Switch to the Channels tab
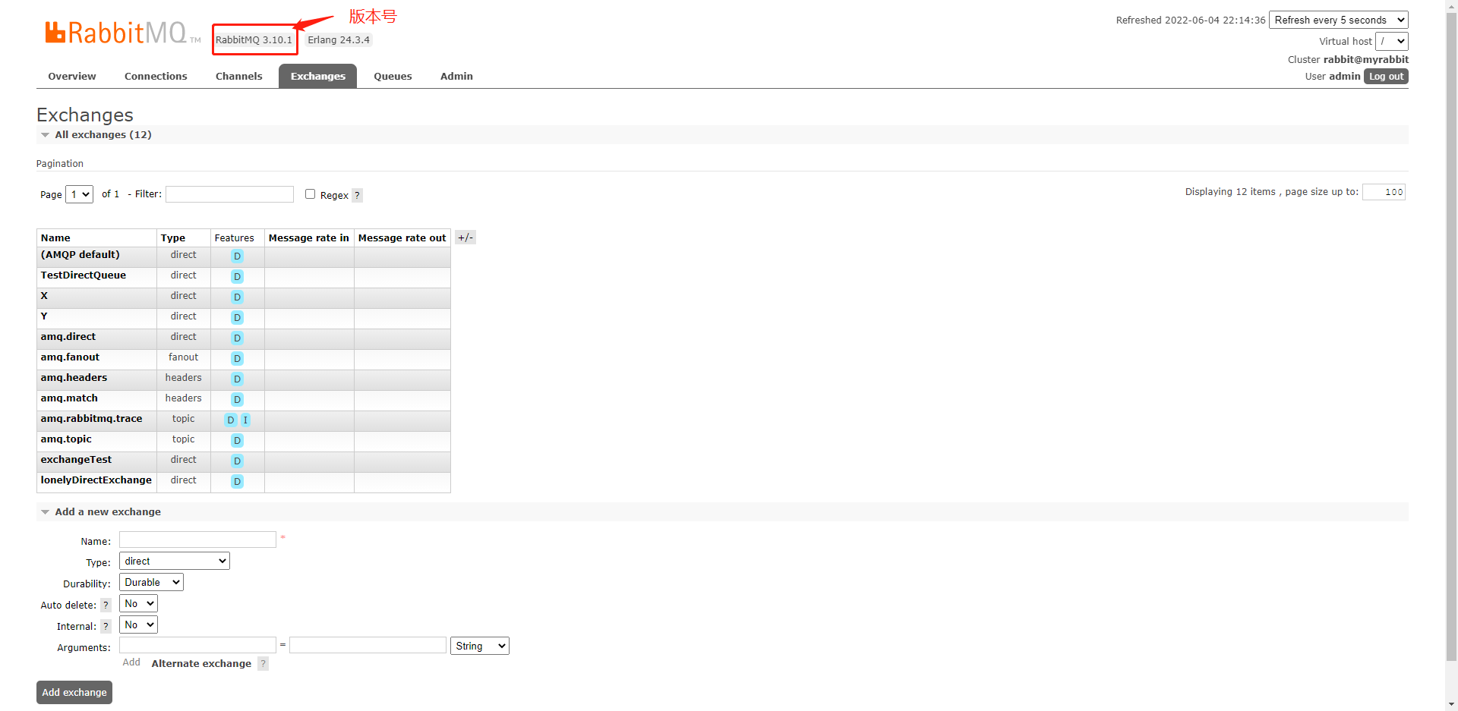The height and width of the screenshot is (711, 1458). coord(239,77)
